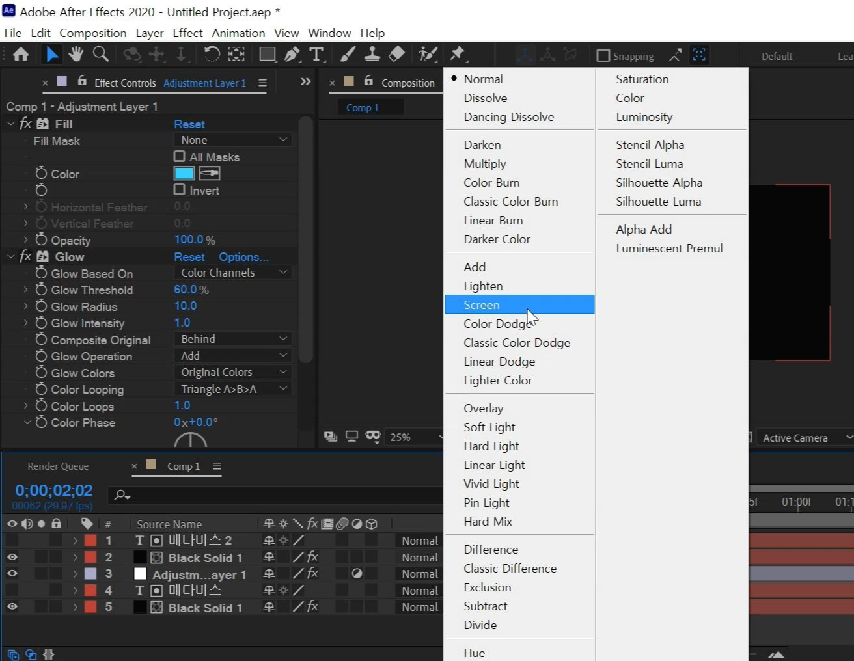Open the Comp 1 timeline panel menu
This screenshot has height=661, width=854.
(217, 466)
